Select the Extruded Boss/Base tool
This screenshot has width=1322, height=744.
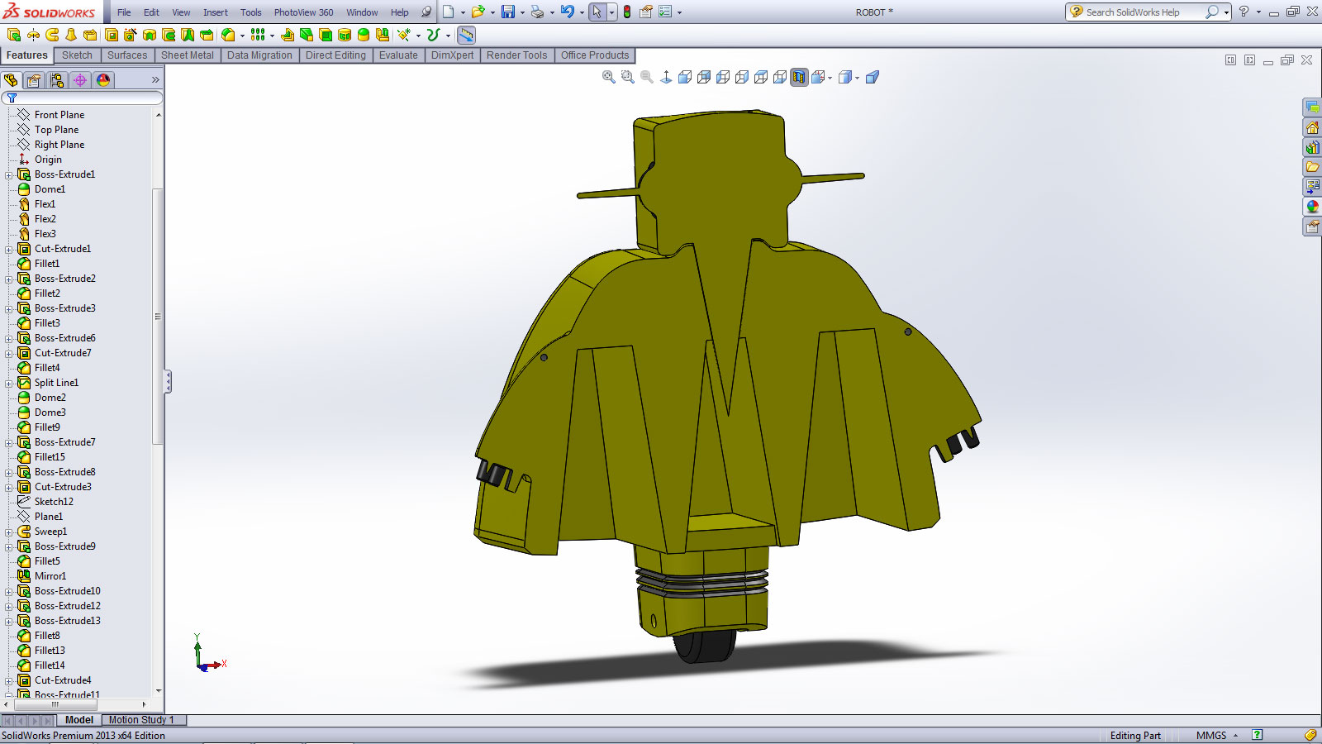click(14, 35)
